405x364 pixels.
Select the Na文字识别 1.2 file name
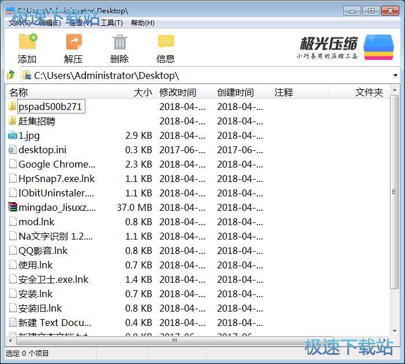click(55, 236)
